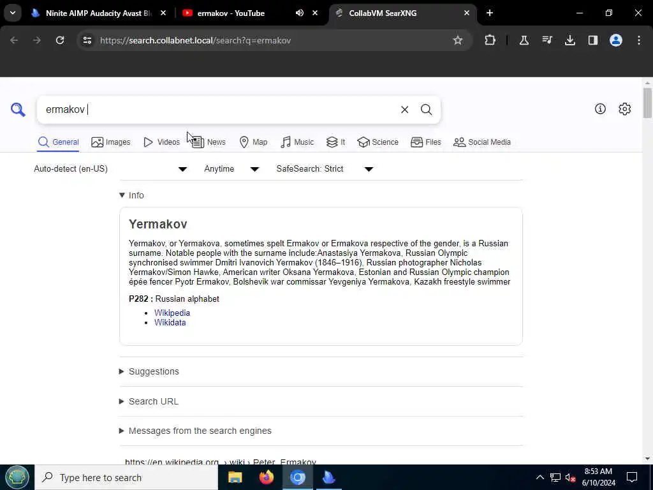Screen dimensions: 653x490
Task: Close the ermakov YouTube tab
Action: tap(315, 13)
